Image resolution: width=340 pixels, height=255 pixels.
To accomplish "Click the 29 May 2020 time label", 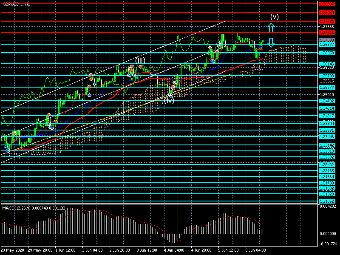I will pos(12,250).
